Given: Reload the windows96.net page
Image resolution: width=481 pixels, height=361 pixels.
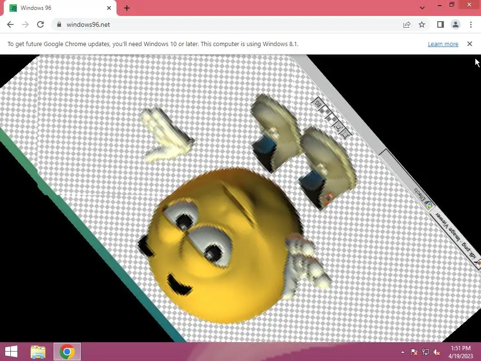Looking at the screenshot, I should 40,24.
